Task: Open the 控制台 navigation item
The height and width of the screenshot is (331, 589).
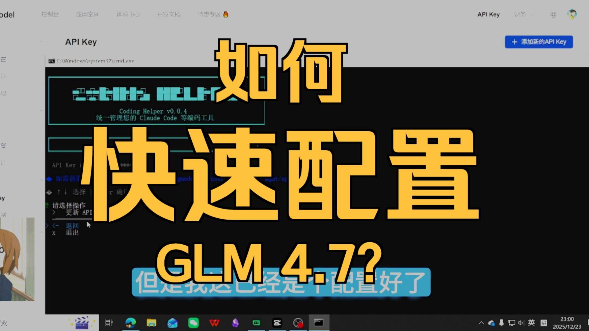Action: [50, 14]
